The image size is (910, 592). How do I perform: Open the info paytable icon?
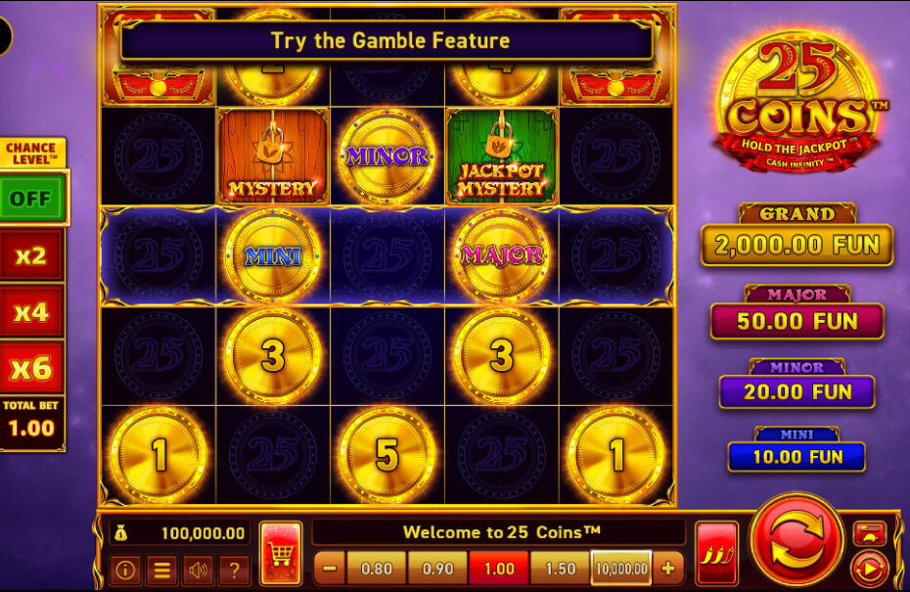point(125,570)
